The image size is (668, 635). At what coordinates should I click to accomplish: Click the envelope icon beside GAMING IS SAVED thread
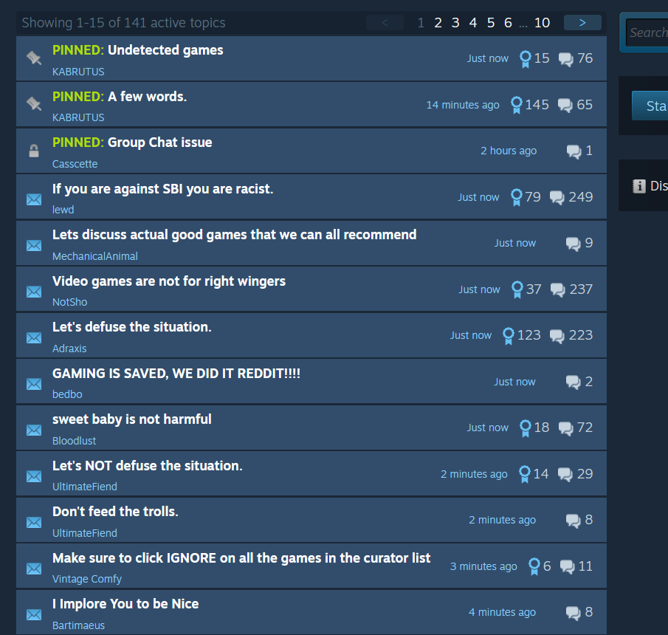click(x=34, y=384)
